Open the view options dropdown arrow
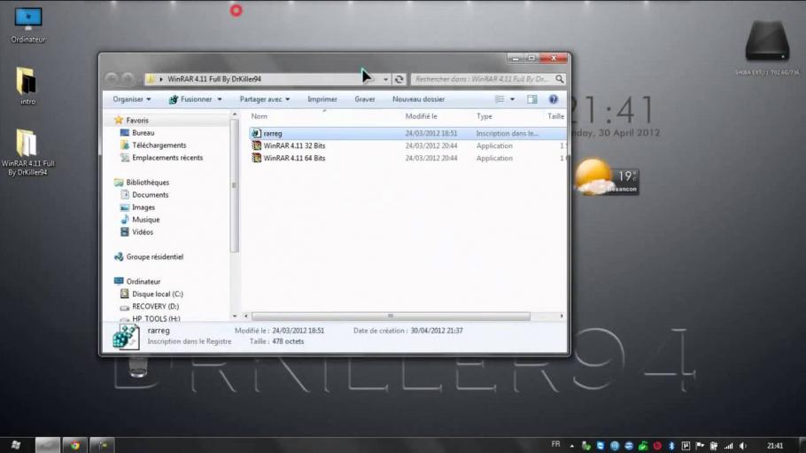The image size is (806, 453). (x=512, y=99)
